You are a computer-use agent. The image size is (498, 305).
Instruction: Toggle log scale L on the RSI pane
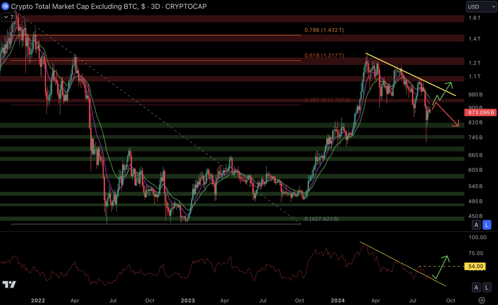click(487, 287)
